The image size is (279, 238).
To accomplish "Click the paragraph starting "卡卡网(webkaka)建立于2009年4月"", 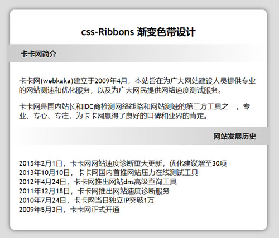I will tap(137, 86).
